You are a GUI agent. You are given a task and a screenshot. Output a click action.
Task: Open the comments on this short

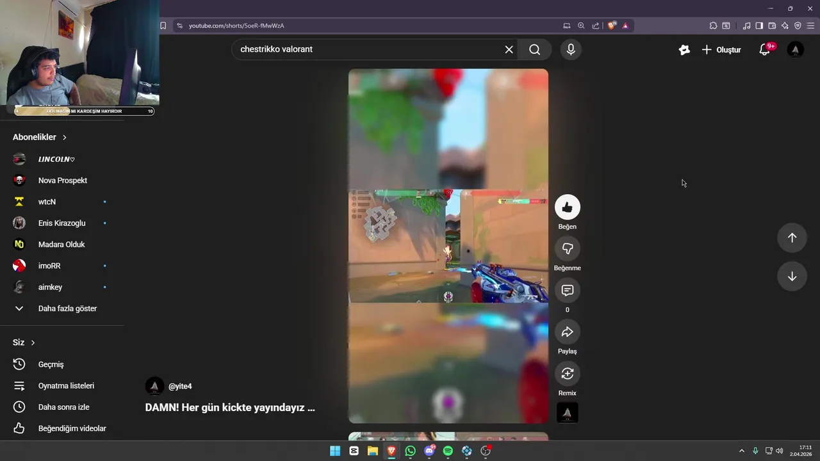coord(567,290)
